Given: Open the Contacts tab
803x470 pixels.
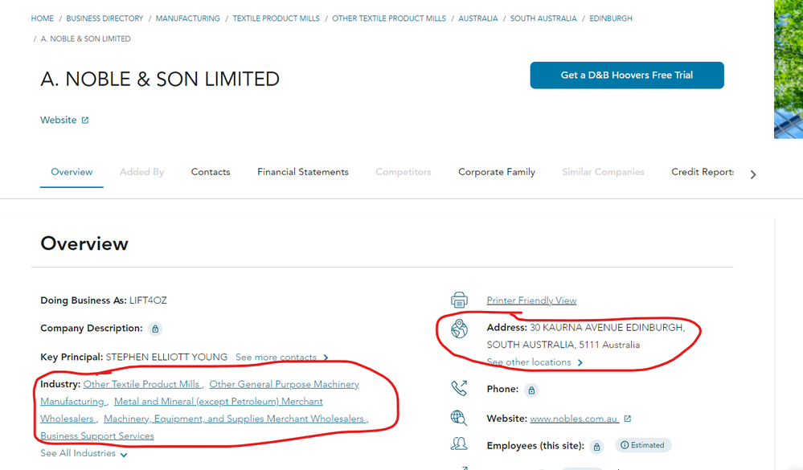Looking at the screenshot, I should pyautogui.click(x=211, y=172).
